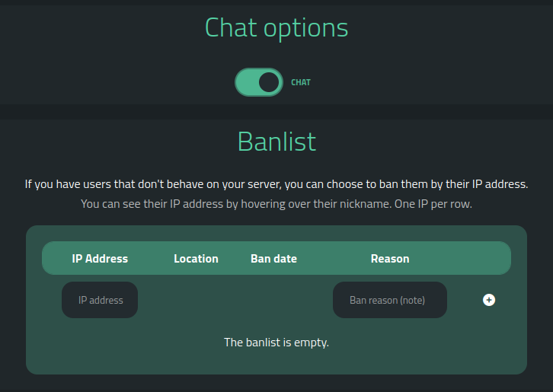Image resolution: width=553 pixels, height=392 pixels.
Task: Disable the Chat toggle switch
Action: 259,82
